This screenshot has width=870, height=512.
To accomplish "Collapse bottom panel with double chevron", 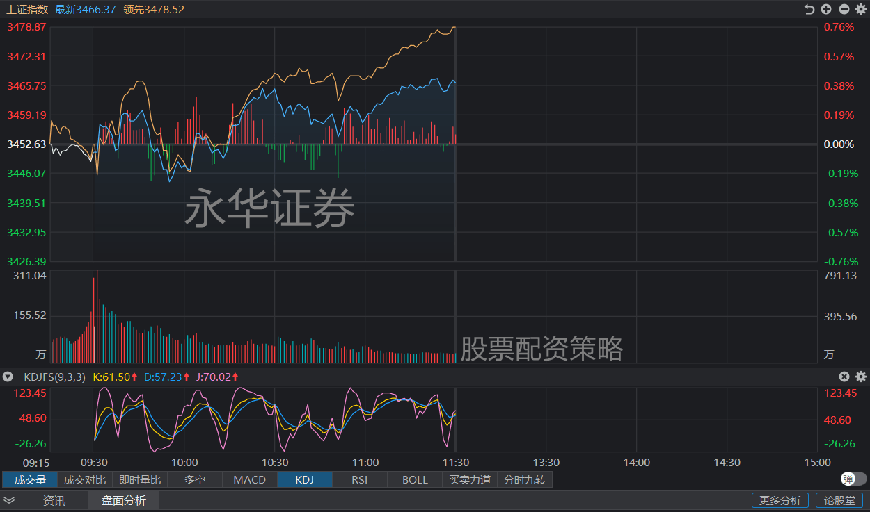I will (x=9, y=500).
